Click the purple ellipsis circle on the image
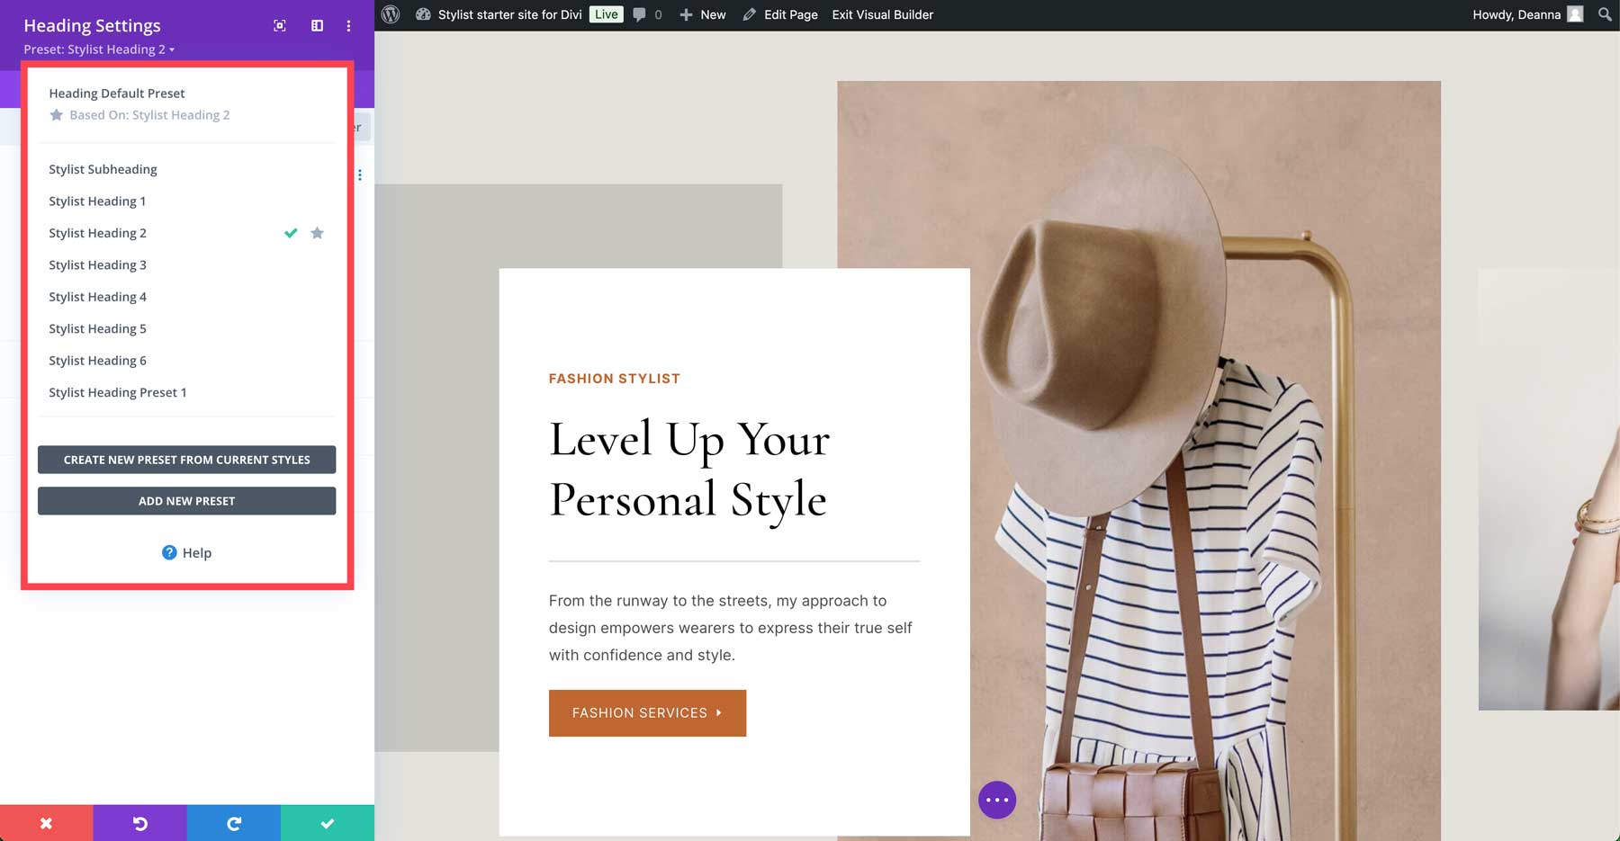 [997, 799]
